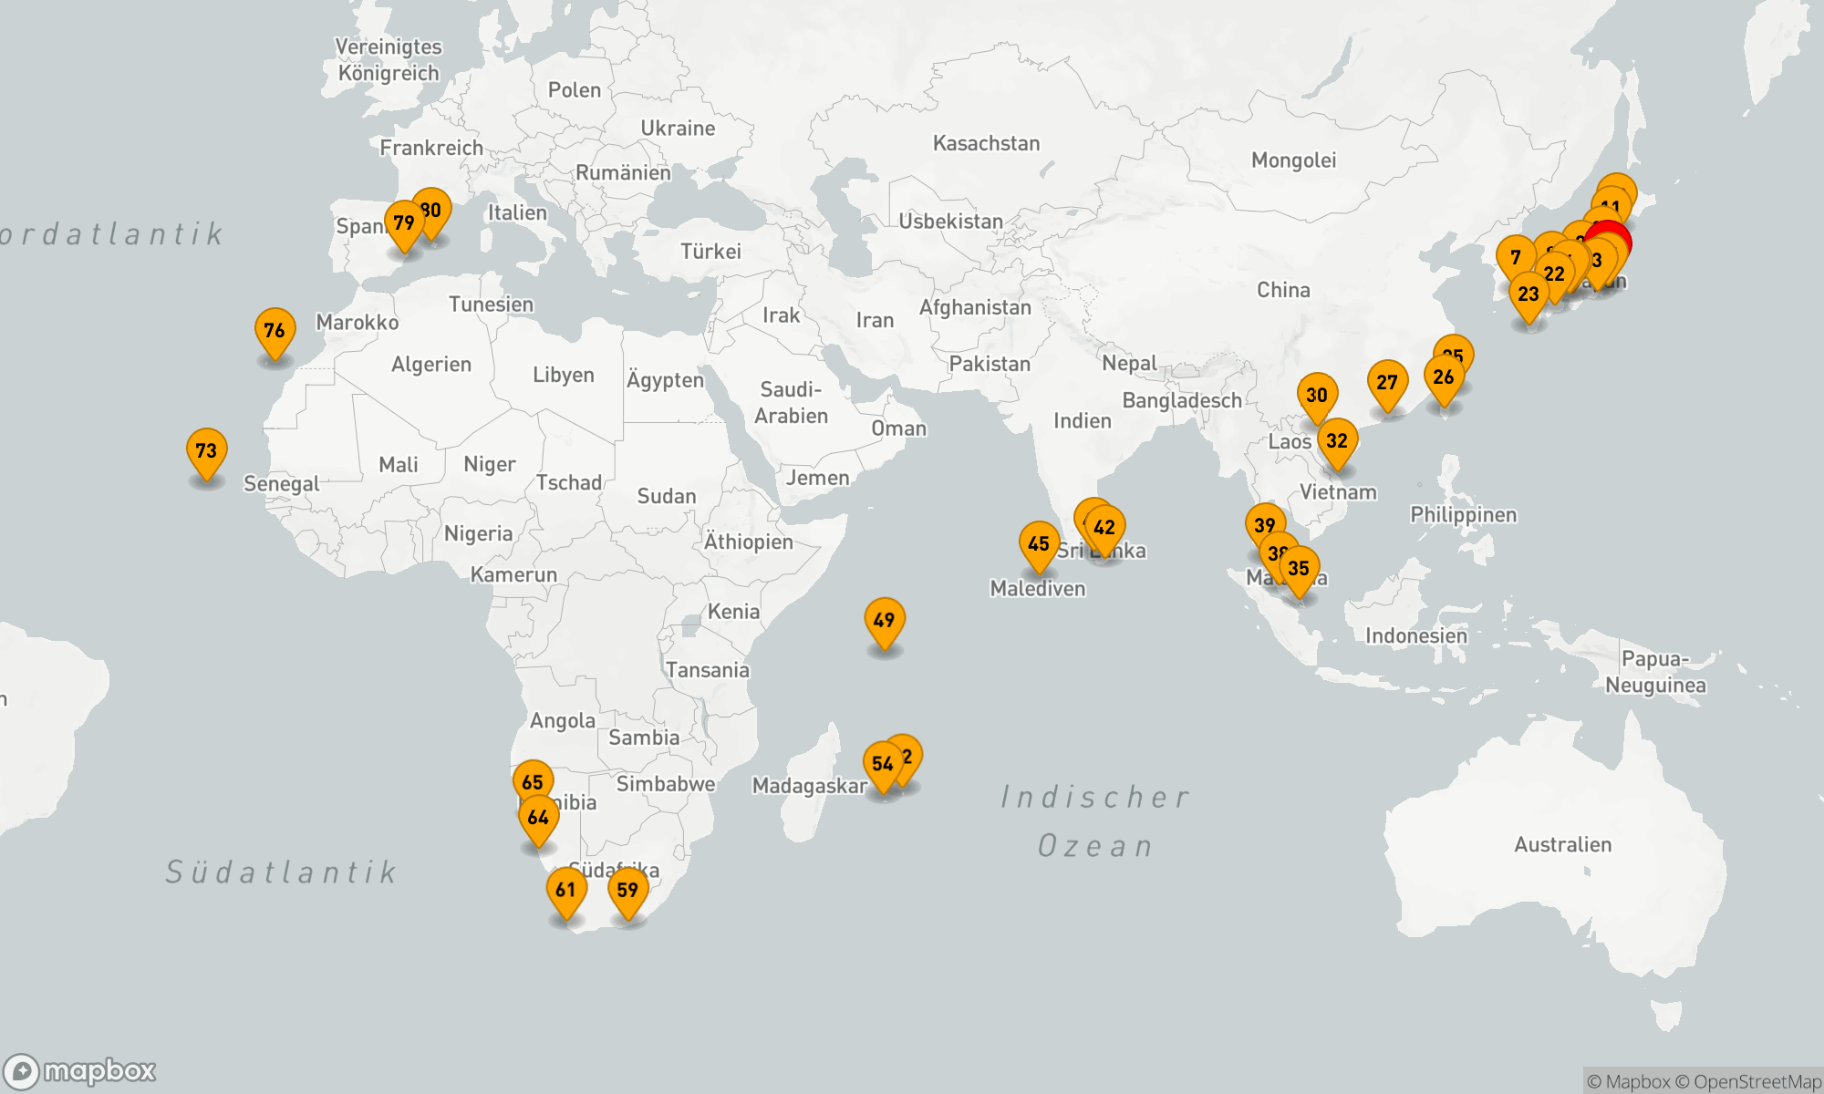Open the Mapbox logo link
1824x1094 pixels.
click(x=80, y=1070)
